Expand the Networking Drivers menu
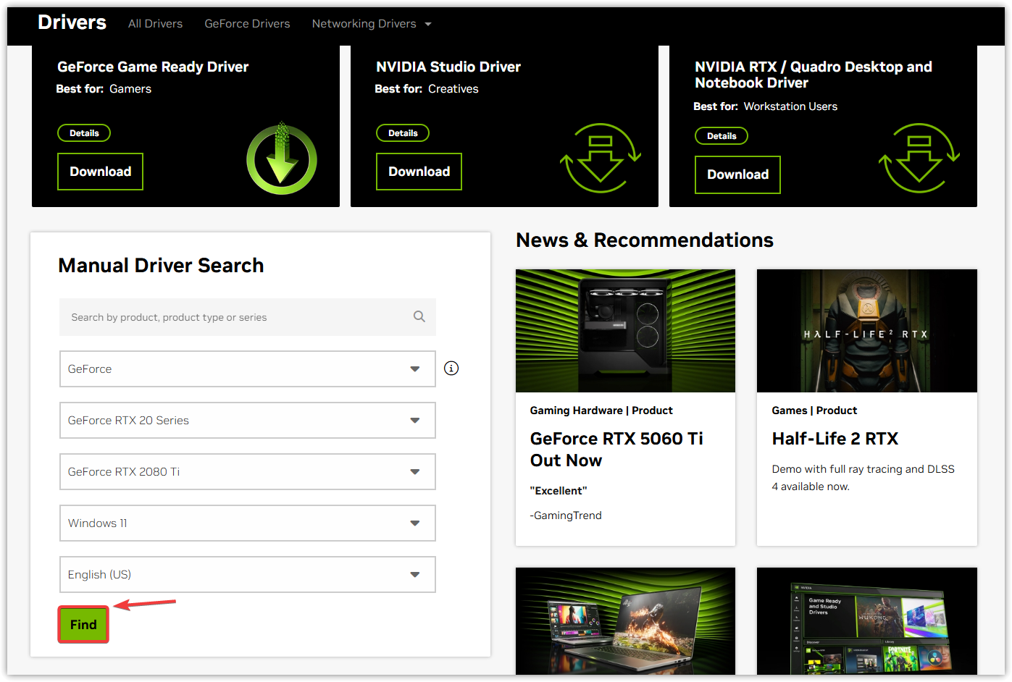This screenshot has width=1012, height=682. click(x=371, y=24)
